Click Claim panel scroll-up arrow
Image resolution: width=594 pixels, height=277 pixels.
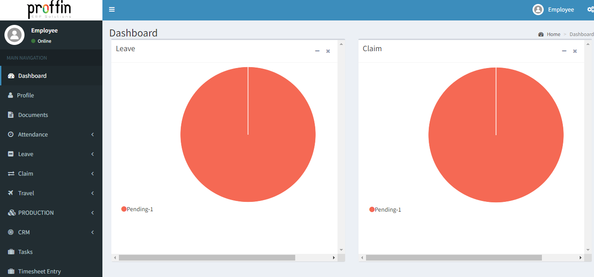coord(588,44)
